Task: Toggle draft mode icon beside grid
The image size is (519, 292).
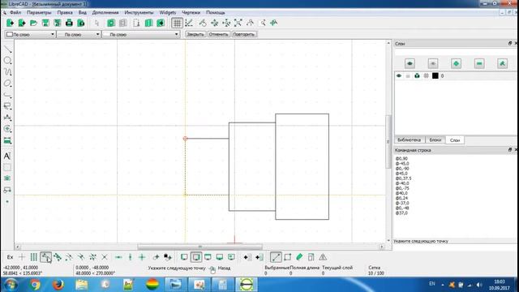Action: click(x=189, y=23)
